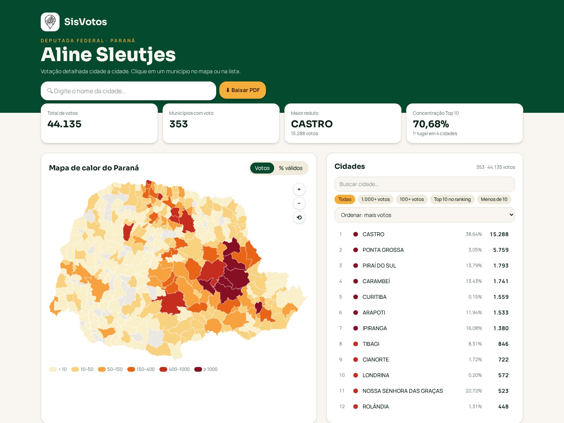The width and height of the screenshot is (564, 423).
Task: Click the red dot beside CASTRO
Action: click(x=356, y=234)
